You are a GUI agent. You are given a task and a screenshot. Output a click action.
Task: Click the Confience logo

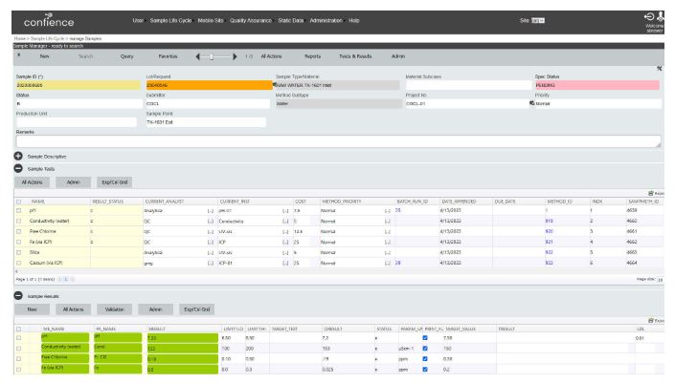(x=49, y=18)
